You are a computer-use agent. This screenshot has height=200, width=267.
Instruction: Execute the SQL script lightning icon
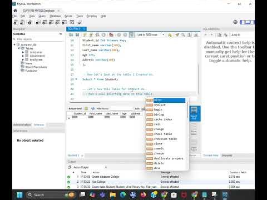(85, 35)
